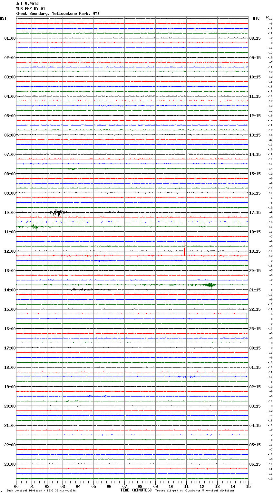Select the 17:15 UTC time label
Screen dimensions: 274x495
[x=255, y=213]
